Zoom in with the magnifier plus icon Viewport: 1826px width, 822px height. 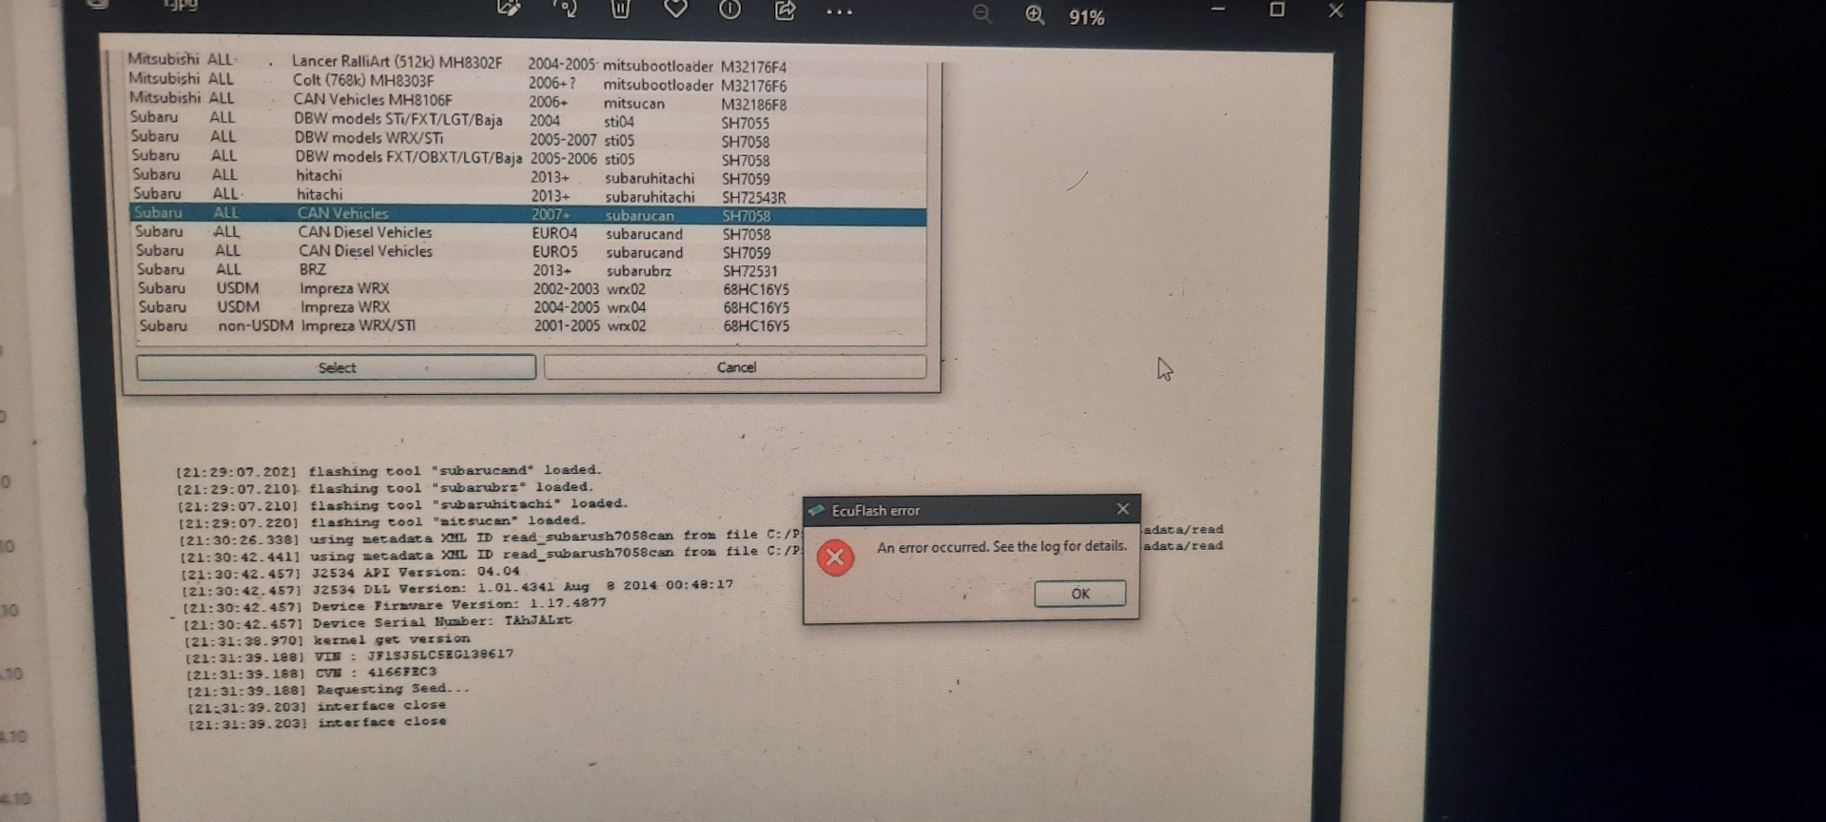(1035, 15)
